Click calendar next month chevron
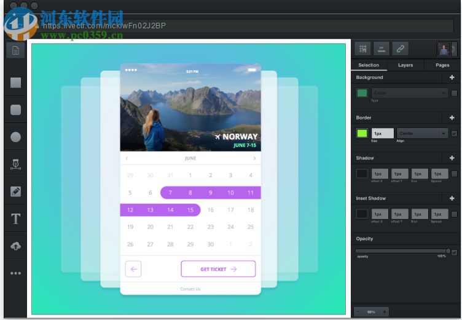Screen dimensions: 462x320 pyautogui.click(x=254, y=158)
